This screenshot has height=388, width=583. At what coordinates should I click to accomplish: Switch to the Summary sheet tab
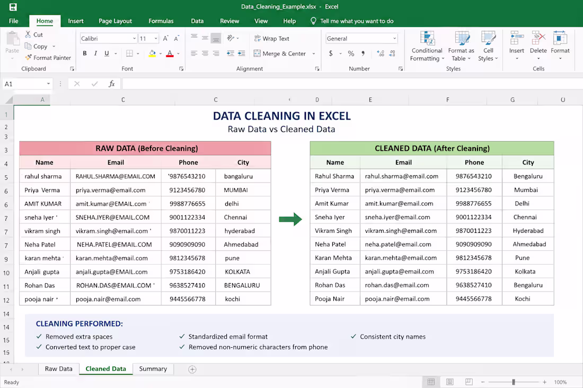(x=153, y=369)
